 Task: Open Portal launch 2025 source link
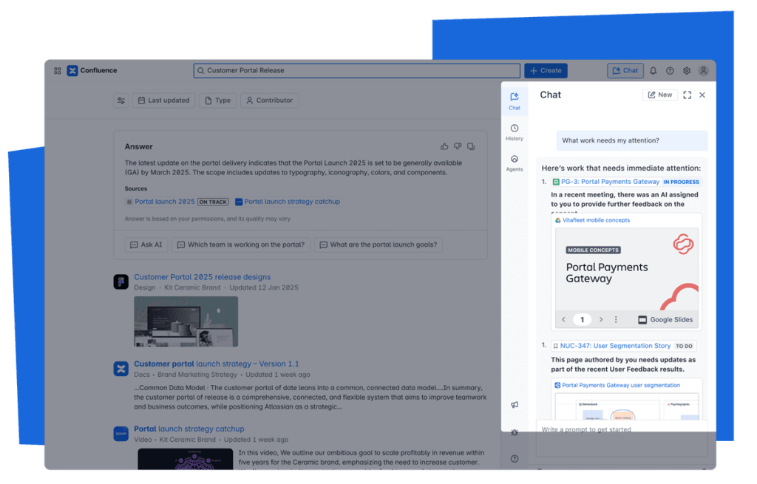coord(165,202)
